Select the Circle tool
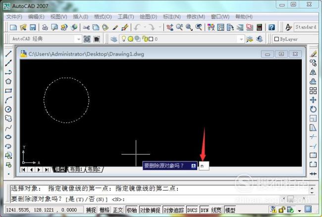The image size is (322, 217). point(8,109)
